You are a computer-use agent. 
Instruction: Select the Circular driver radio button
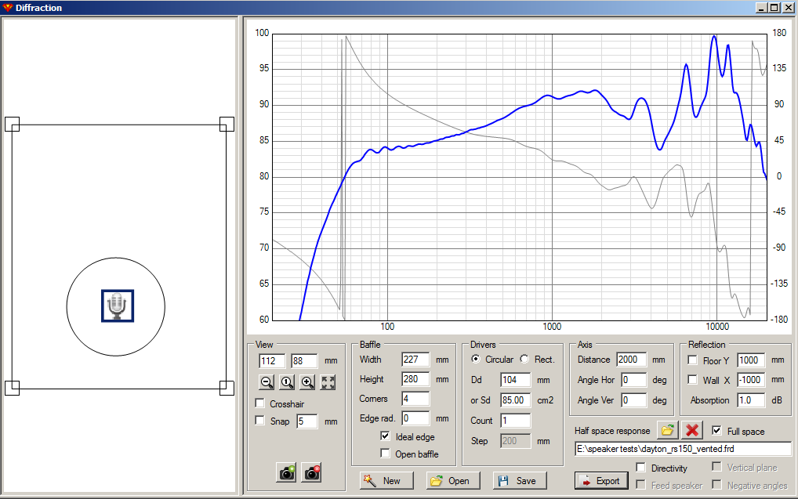(475, 359)
